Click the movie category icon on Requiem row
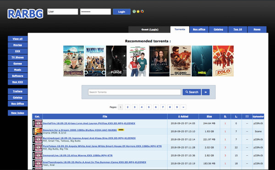The width and height of the screenshot is (275, 170). (38, 131)
